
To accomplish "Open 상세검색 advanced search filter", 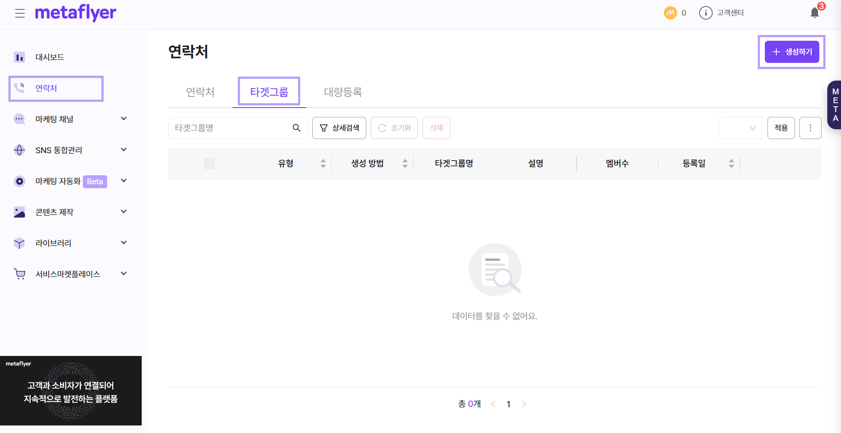I will [x=339, y=128].
